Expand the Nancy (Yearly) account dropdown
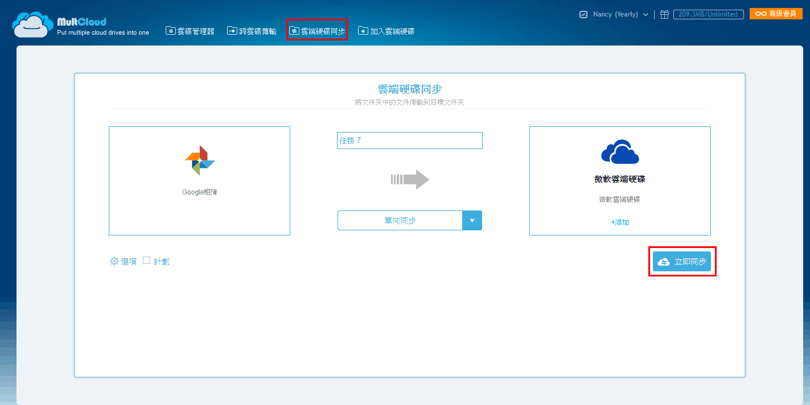Viewport: 810px width, 405px height. tap(620, 14)
